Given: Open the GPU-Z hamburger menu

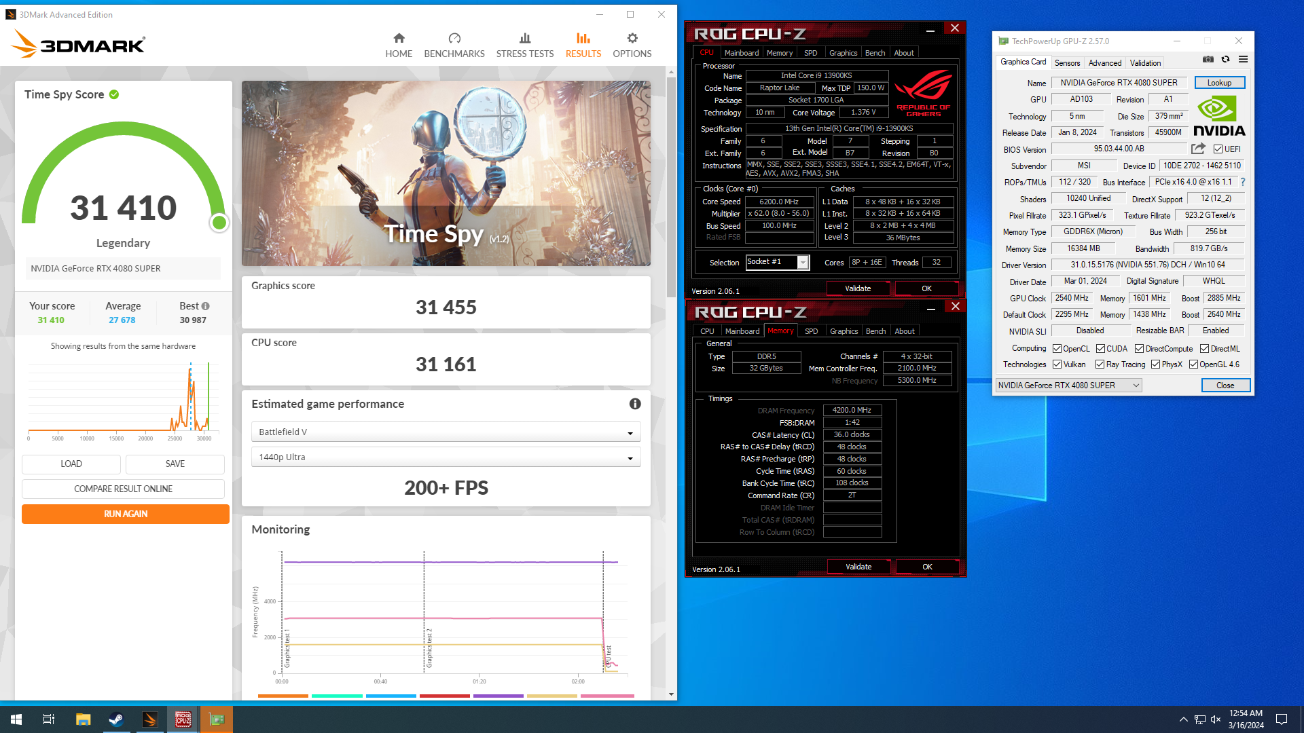Looking at the screenshot, I should pyautogui.click(x=1244, y=60).
